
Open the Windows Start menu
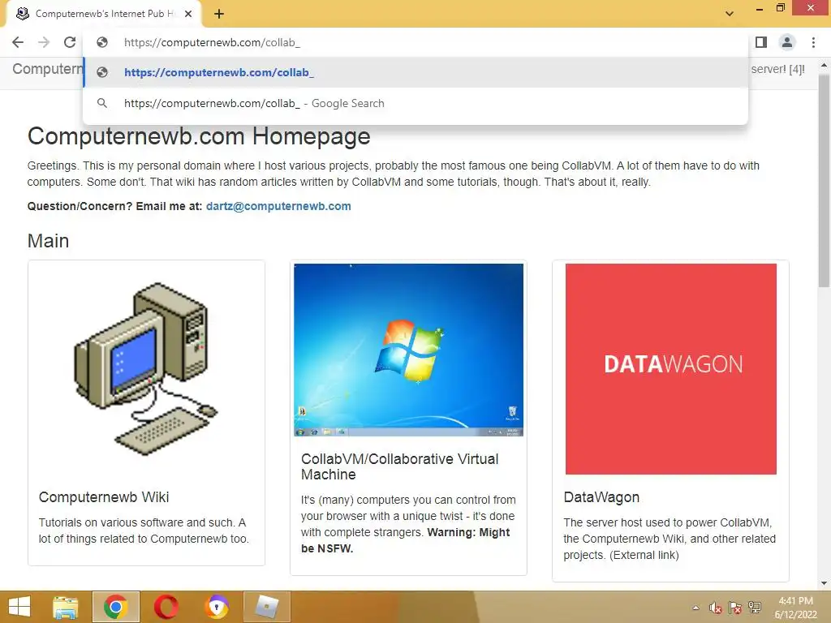click(19, 607)
